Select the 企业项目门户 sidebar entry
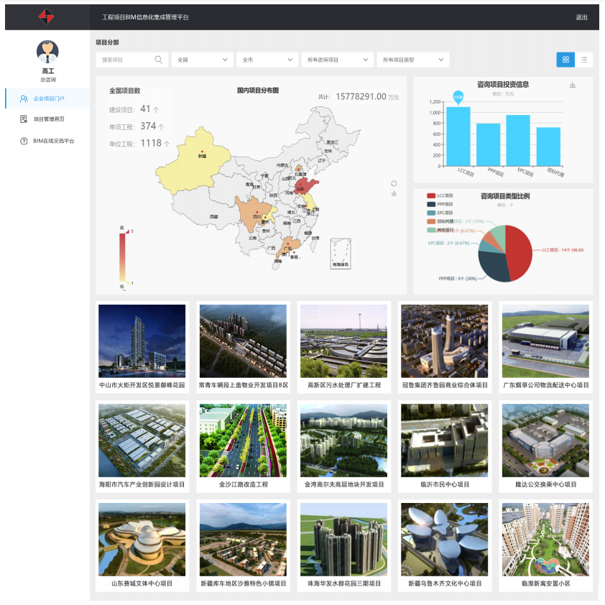This screenshot has width=605, height=605. (48, 98)
